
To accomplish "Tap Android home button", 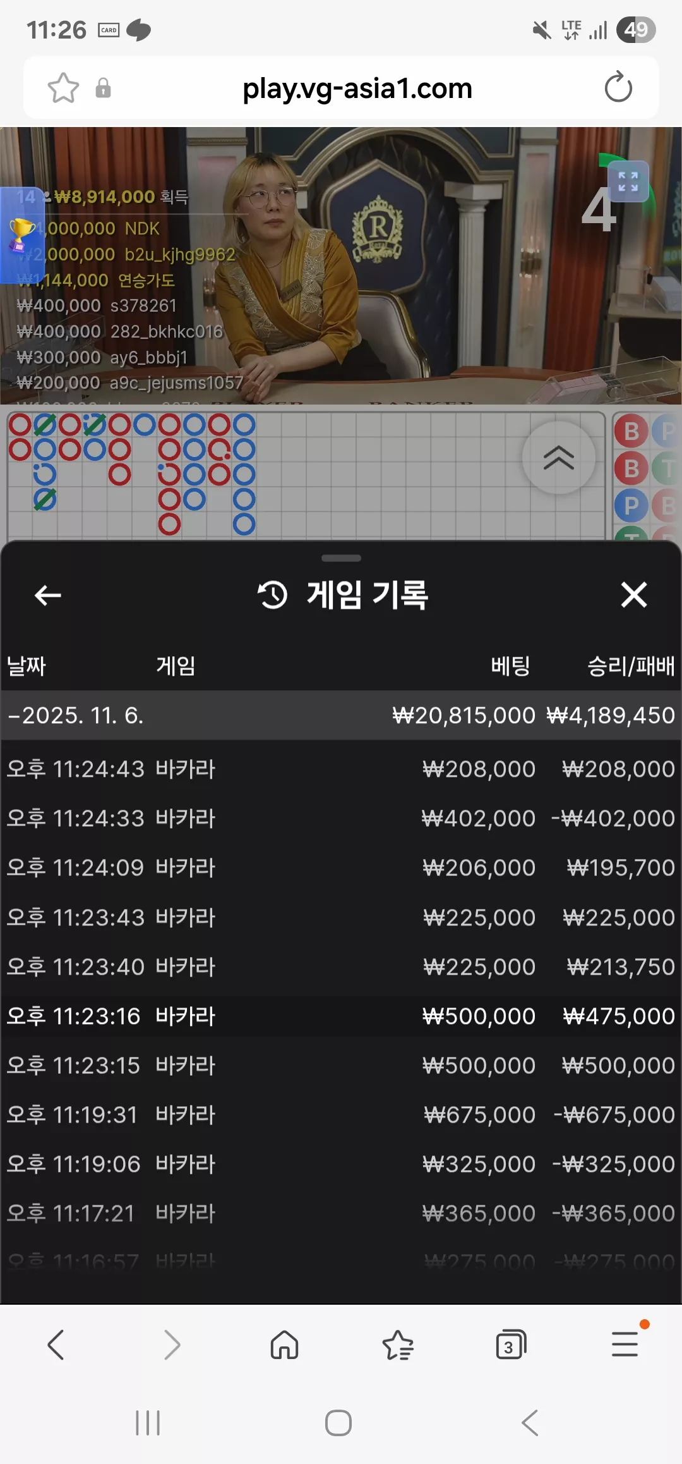I will 338,1423.
